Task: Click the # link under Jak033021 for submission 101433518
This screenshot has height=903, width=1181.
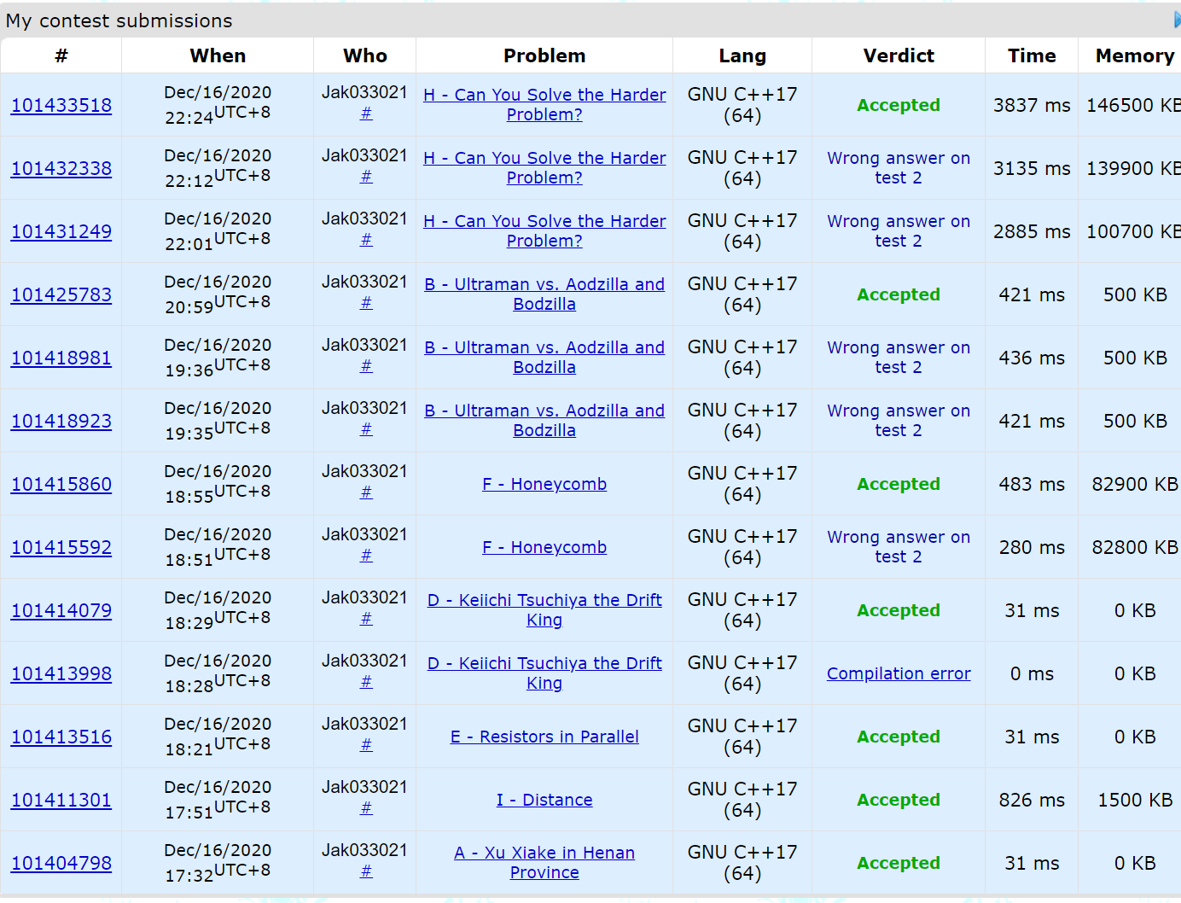Action: [x=366, y=114]
